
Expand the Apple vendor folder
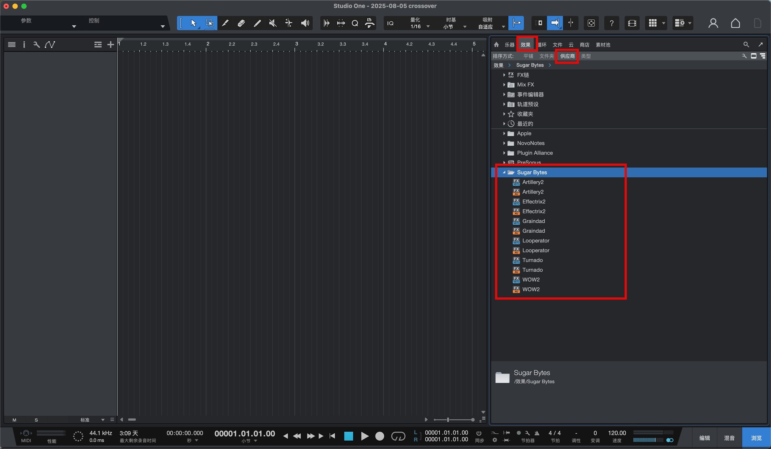pos(504,134)
